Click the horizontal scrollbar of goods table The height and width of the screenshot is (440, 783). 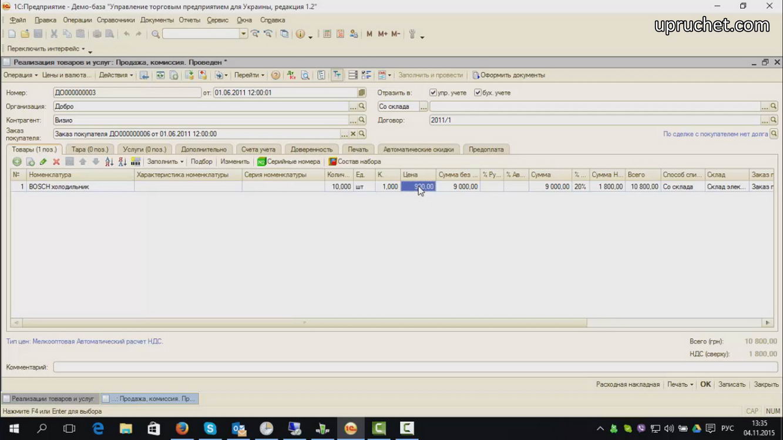(x=304, y=323)
